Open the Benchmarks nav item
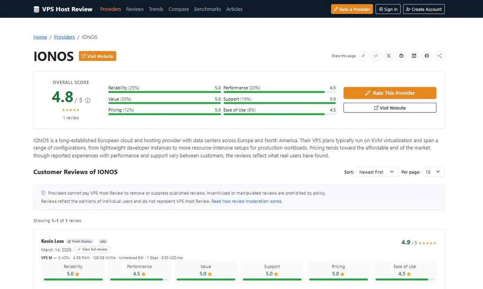This screenshot has width=483, height=289. coord(208,9)
